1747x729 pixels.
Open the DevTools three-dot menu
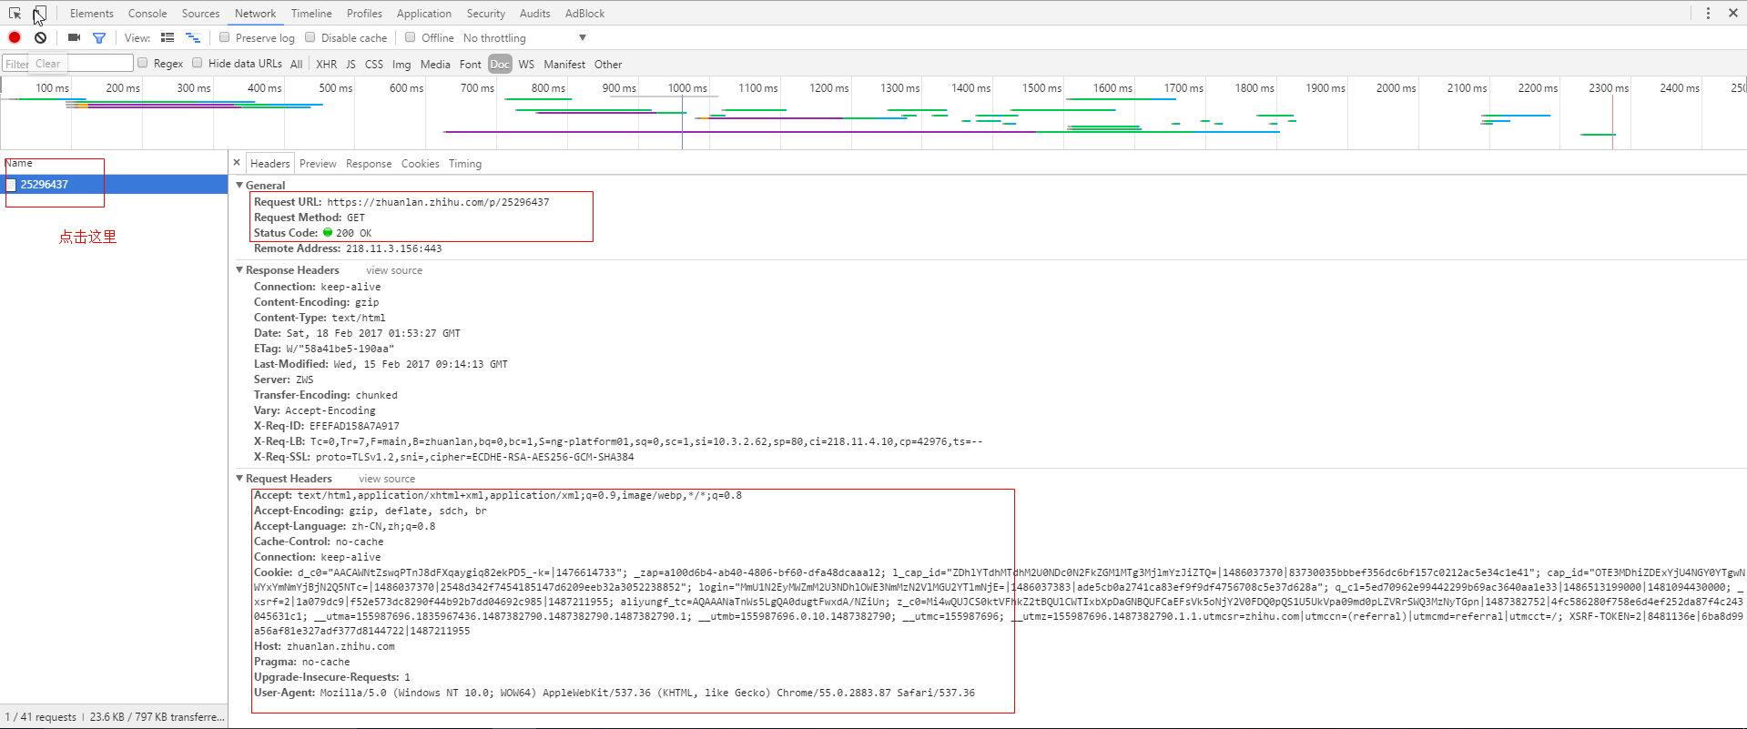tap(1708, 13)
